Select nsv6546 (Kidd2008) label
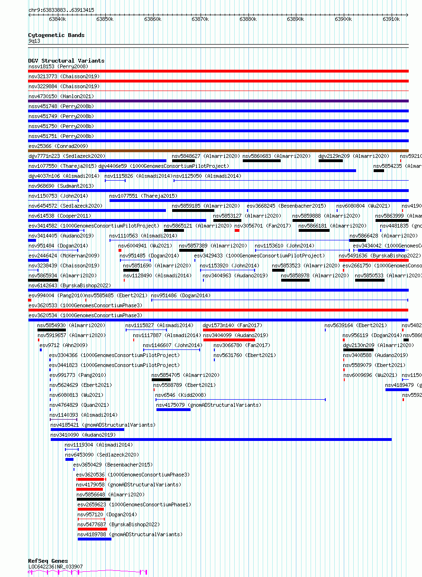Screen dimensions: 422x577 [181, 395]
